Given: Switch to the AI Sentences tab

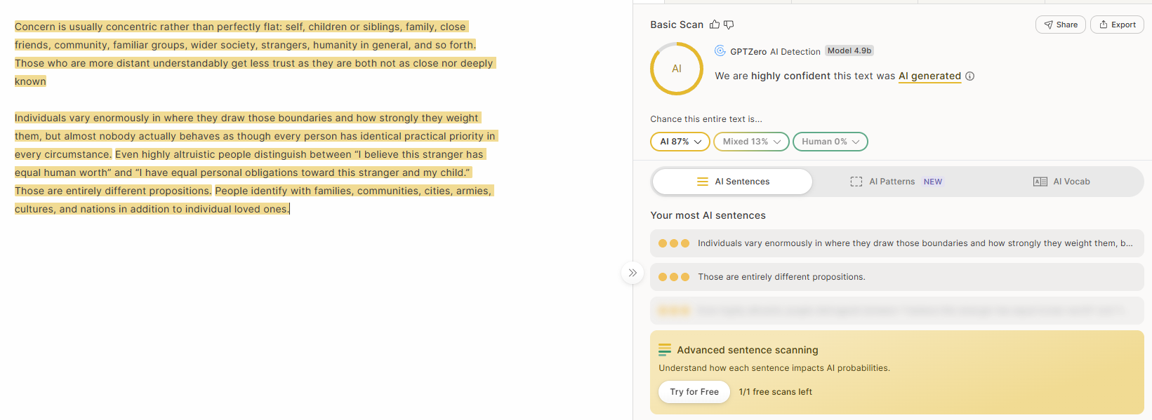Looking at the screenshot, I should (x=732, y=182).
